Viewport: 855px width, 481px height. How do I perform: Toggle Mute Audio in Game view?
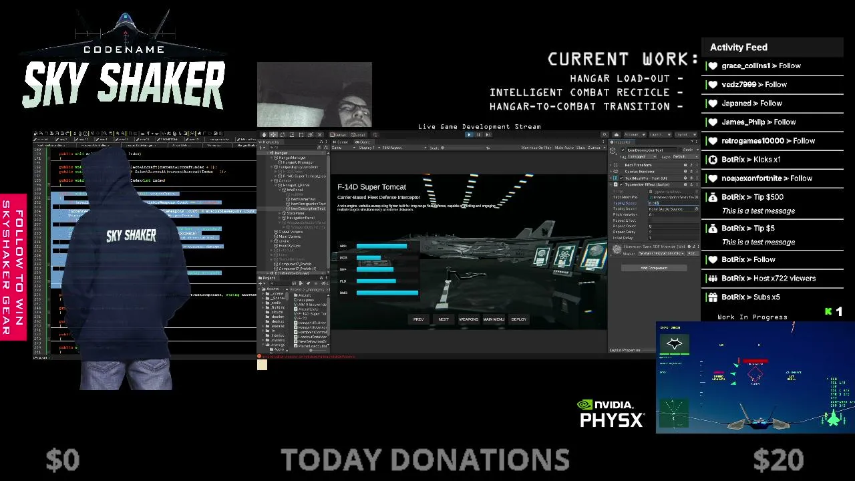pyautogui.click(x=564, y=148)
